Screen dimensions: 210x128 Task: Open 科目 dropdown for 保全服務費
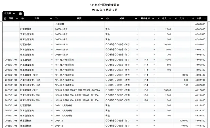point(52,121)
